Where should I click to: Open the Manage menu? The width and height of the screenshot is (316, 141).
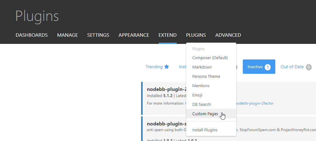pos(67,35)
